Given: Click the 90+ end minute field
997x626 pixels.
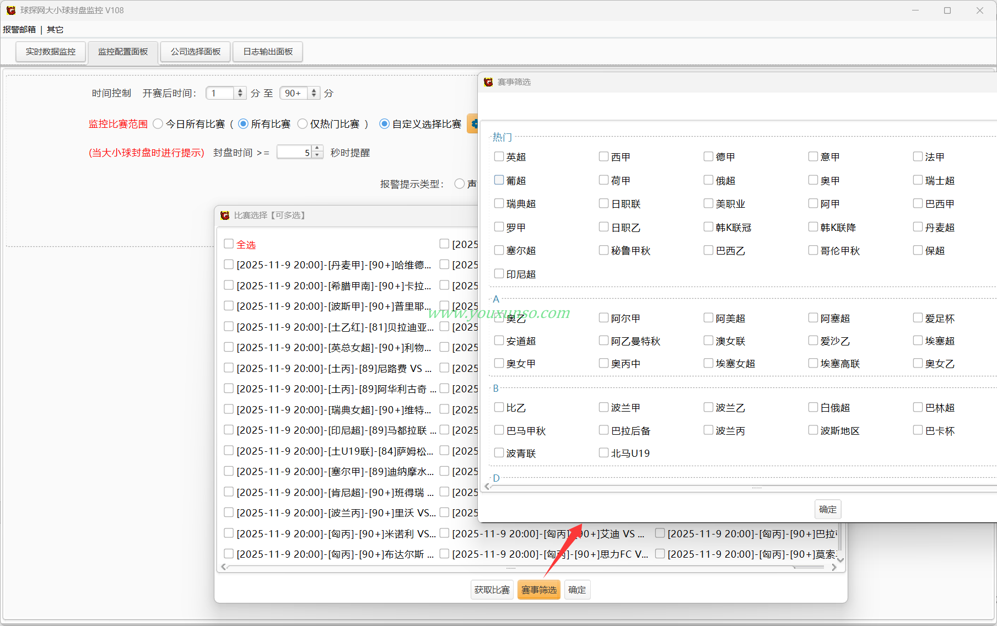Looking at the screenshot, I should [294, 93].
